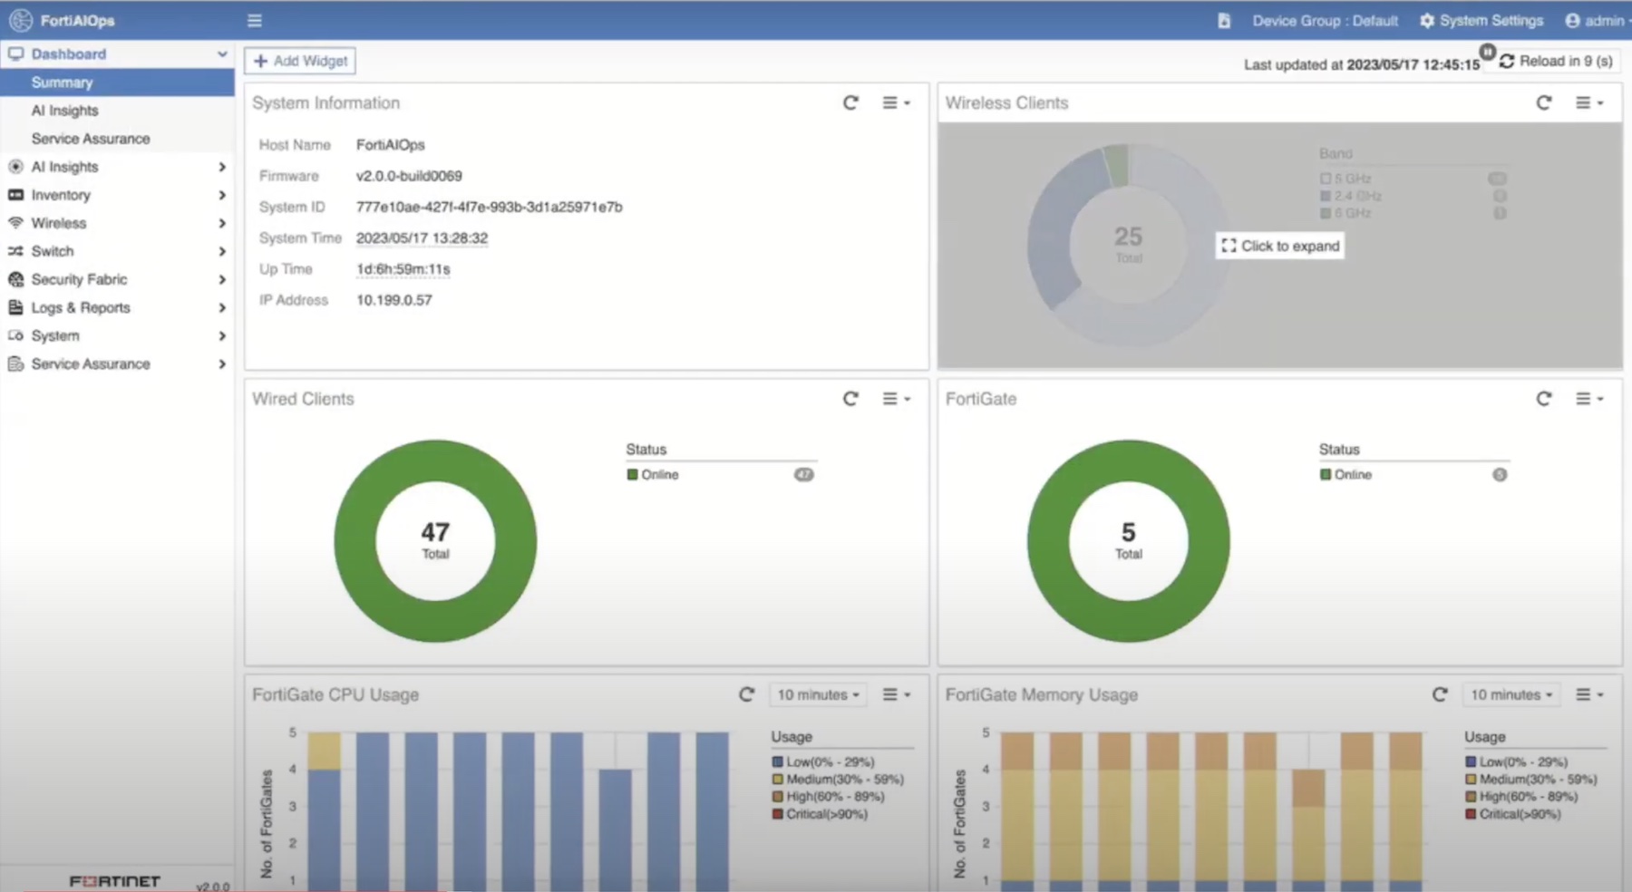Toggle High(60% - 89%) in CPU Usage legend
The height and width of the screenshot is (892, 1632).
click(828, 796)
